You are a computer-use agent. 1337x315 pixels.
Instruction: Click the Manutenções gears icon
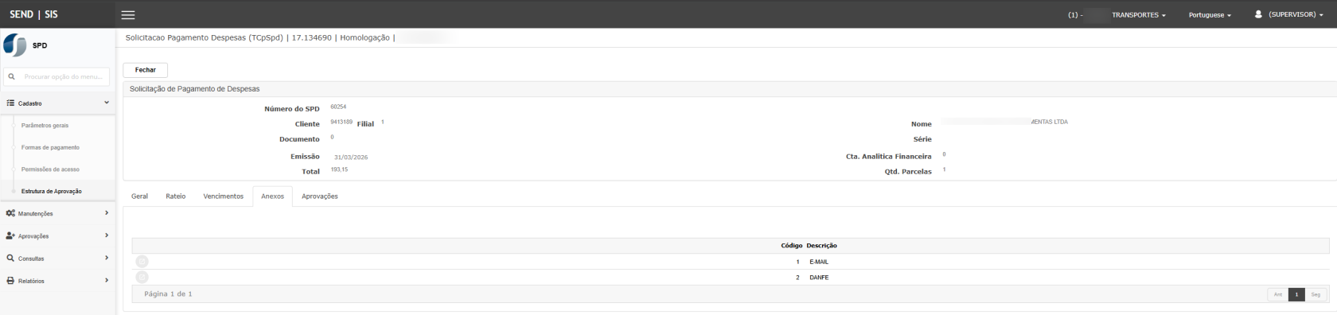(x=10, y=213)
